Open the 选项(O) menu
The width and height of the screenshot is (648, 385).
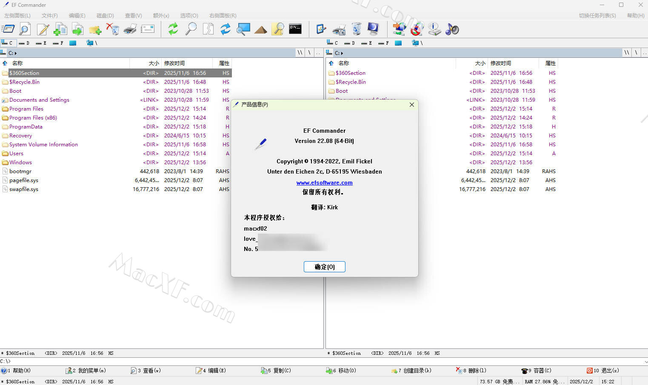tap(189, 16)
